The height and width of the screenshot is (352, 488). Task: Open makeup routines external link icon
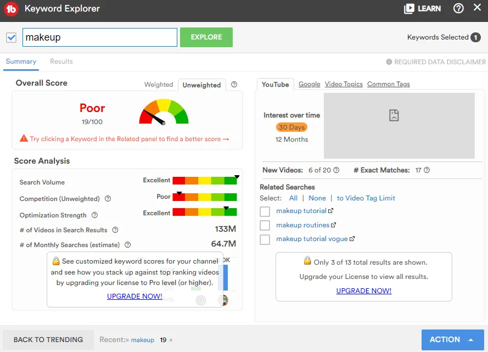[x=333, y=225]
